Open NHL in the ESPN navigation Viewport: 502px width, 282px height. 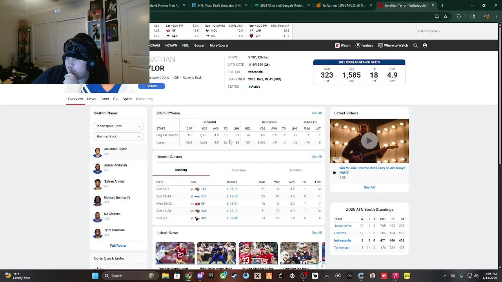[x=186, y=45]
